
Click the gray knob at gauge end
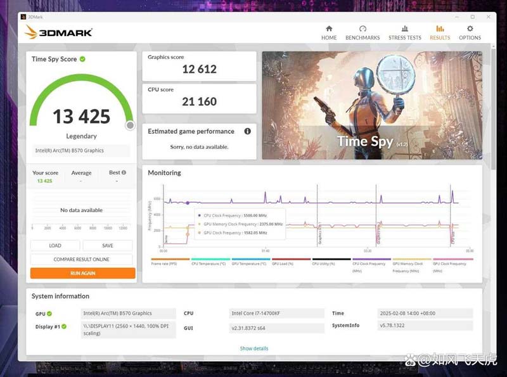(x=130, y=125)
